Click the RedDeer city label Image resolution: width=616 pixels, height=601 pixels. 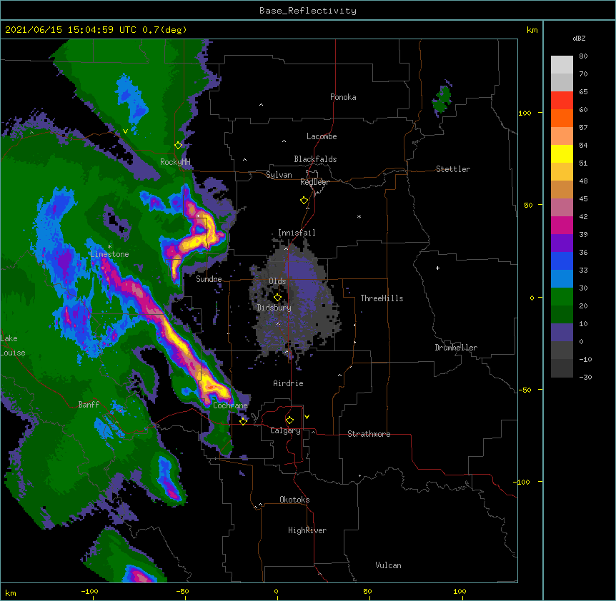pos(314,182)
